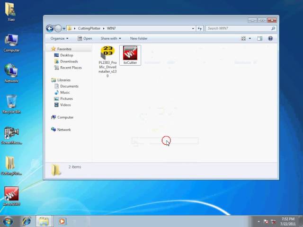The height and width of the screenshot is (227, 303).
Task: Open the recent locations dropdown arrow
Action: (x=64, y=28)
